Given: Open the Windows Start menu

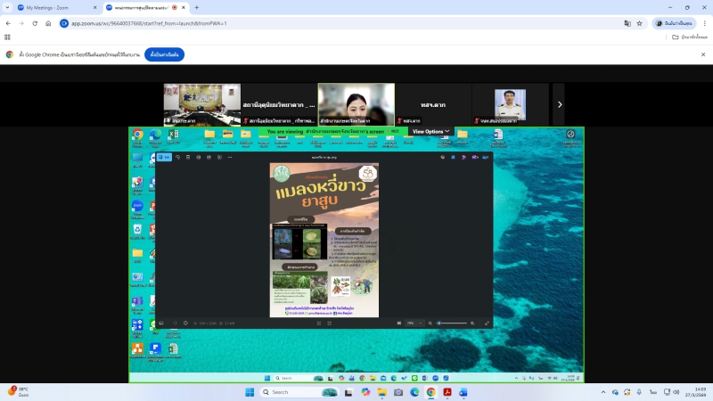Looking at the screenshot, I should (x=250, y=392).
